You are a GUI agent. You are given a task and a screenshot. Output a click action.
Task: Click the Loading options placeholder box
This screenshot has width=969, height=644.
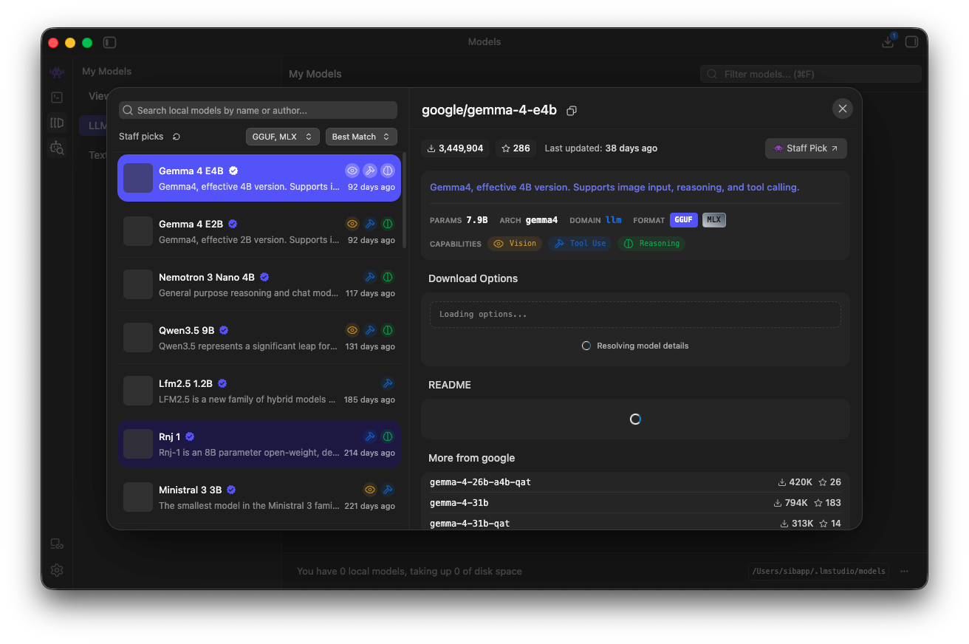(635, 315)
